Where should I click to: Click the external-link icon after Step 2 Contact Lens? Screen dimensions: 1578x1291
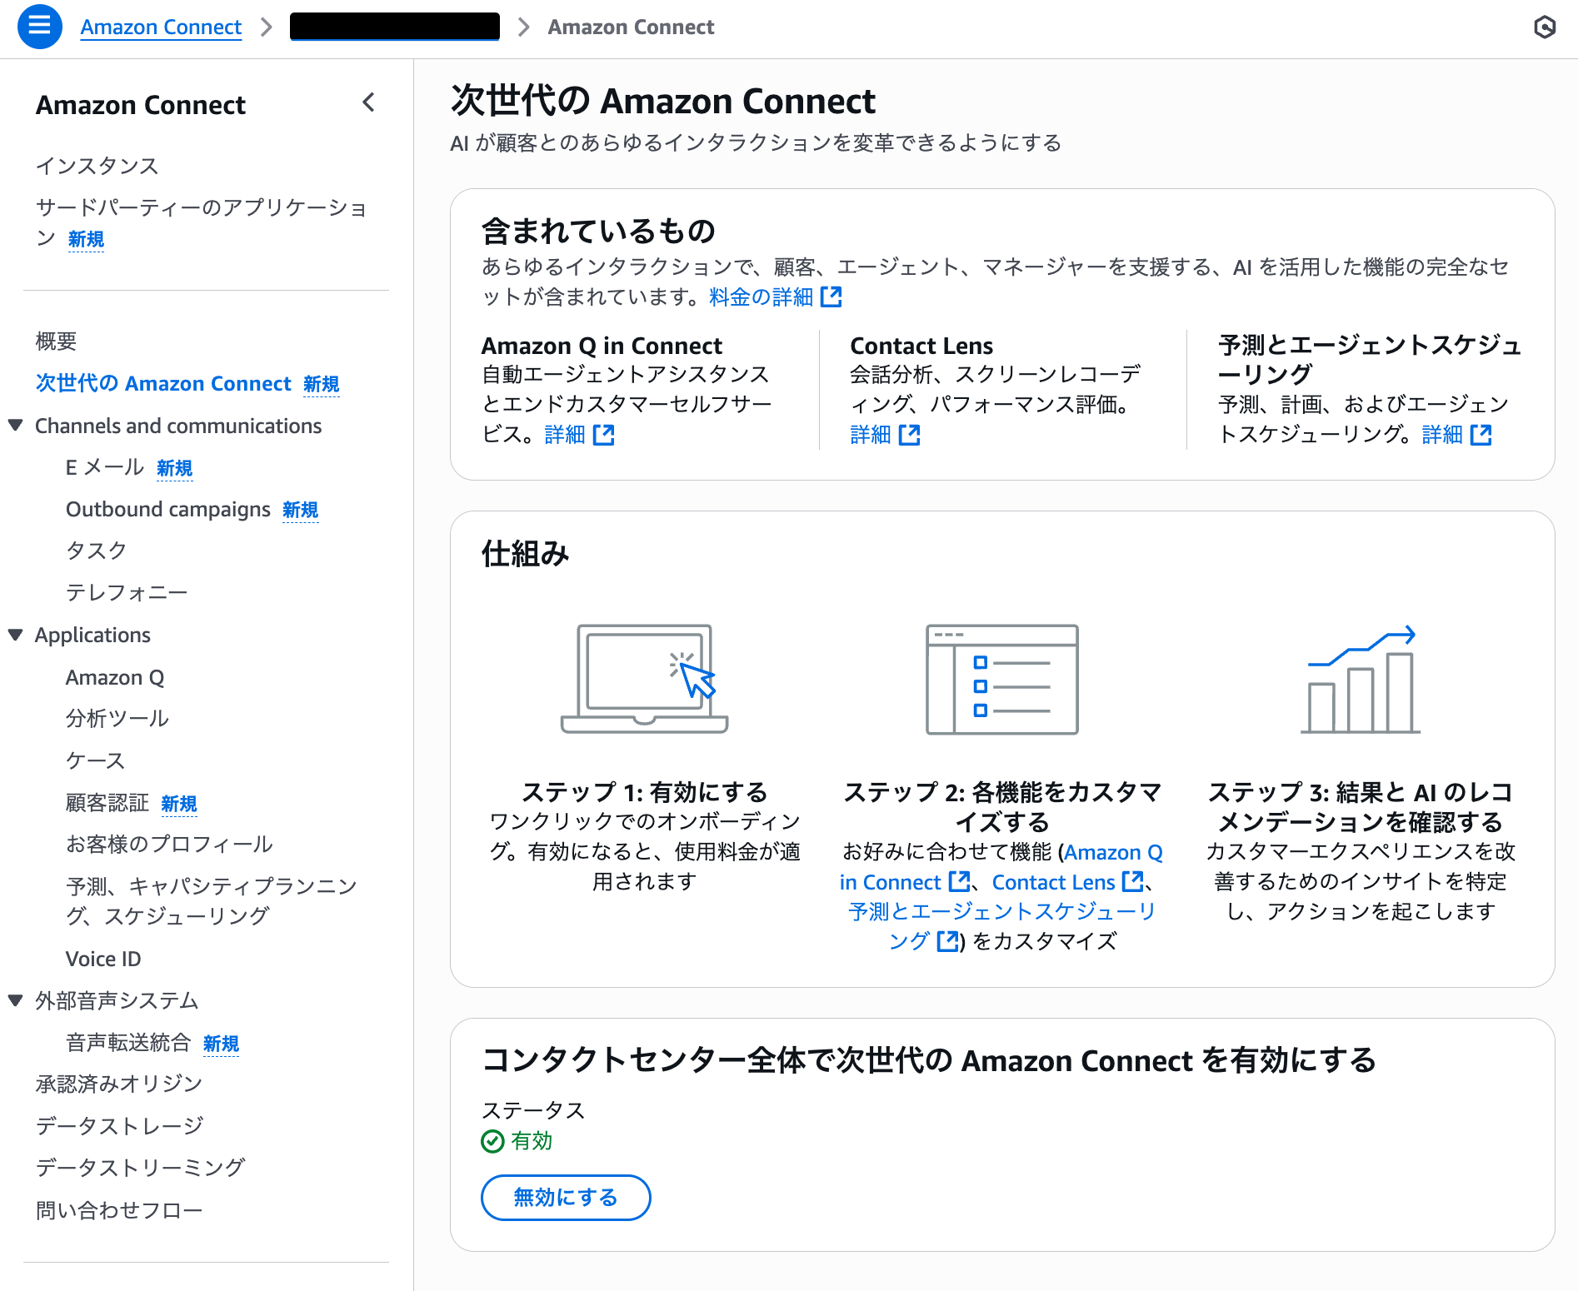1133,881
